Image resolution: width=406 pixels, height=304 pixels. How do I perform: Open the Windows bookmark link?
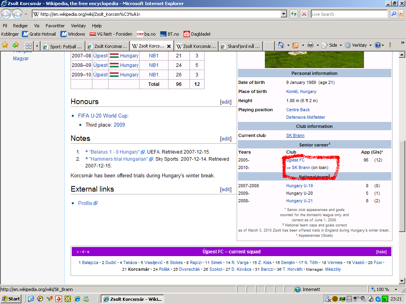[x=73, y=34]
